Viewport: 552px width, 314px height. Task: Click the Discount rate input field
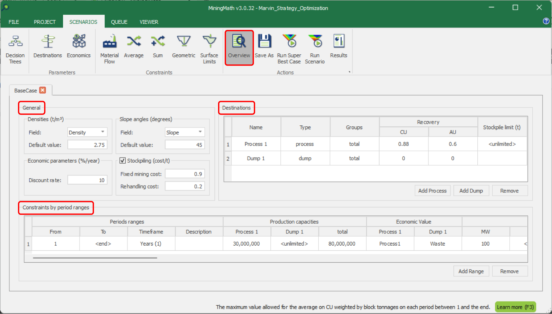(87, 180)
